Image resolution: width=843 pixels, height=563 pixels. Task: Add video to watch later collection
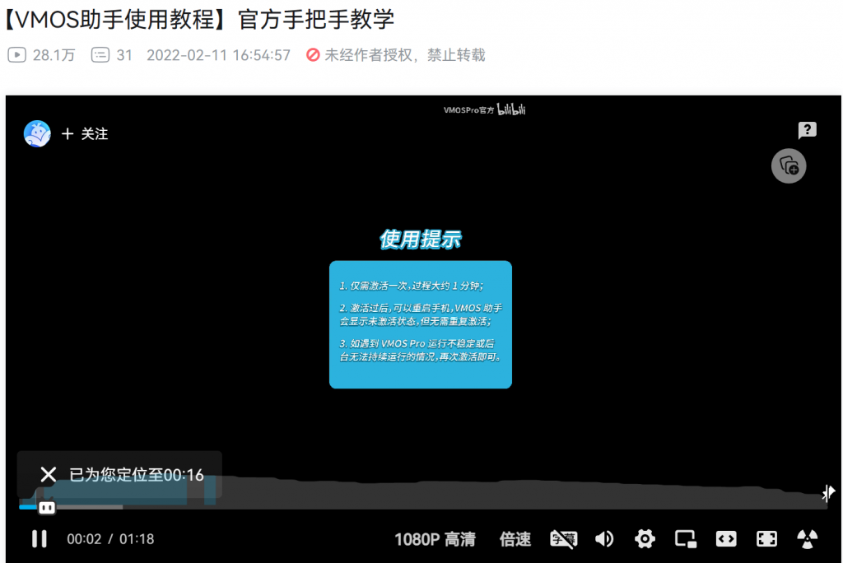tap(789, 166)
